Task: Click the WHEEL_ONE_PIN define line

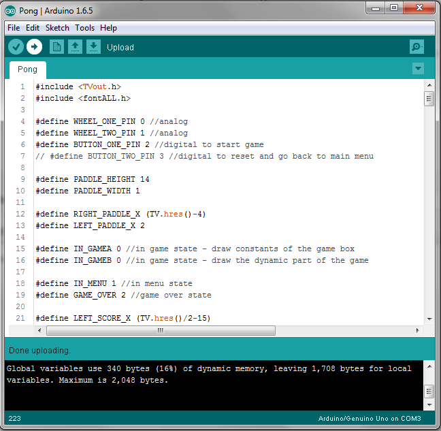Action: [112, 121]
